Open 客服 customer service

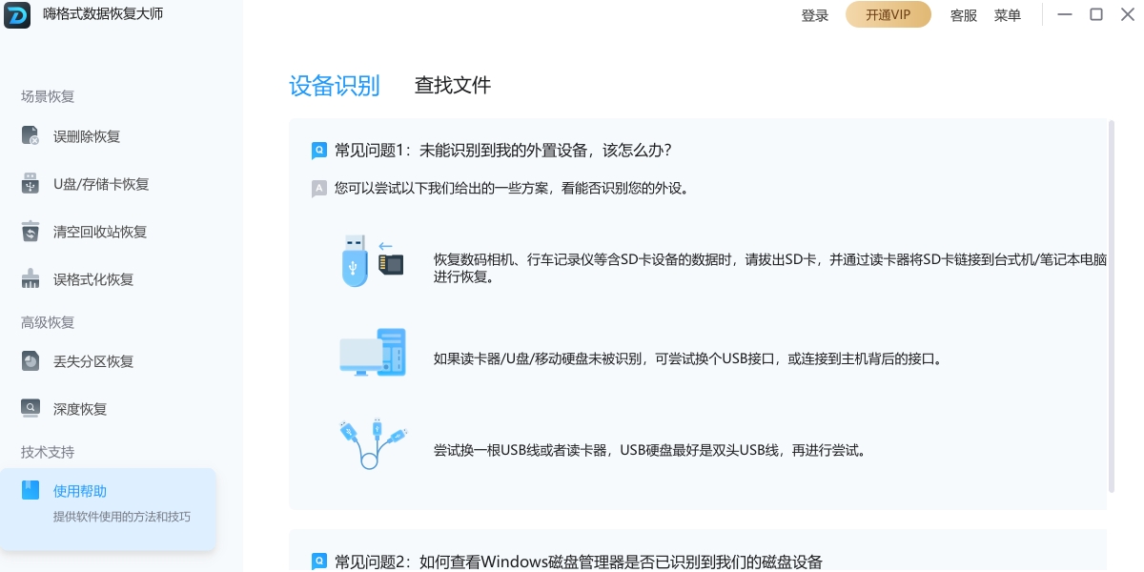point(963,15)
